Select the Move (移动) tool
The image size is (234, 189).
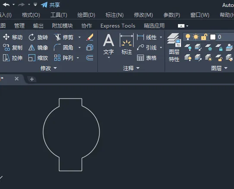[x=12, y=37]
